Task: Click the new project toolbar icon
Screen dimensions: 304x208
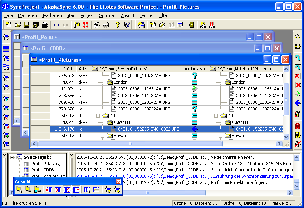Action: pyautogui.click(x=8, y=25)
